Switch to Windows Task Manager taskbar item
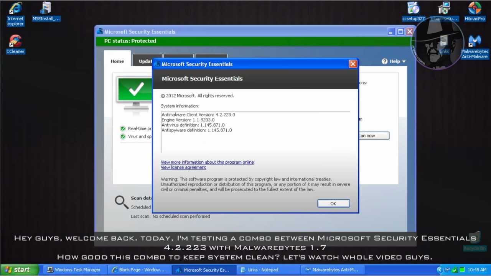491x276 pixels. coord(74,270)
